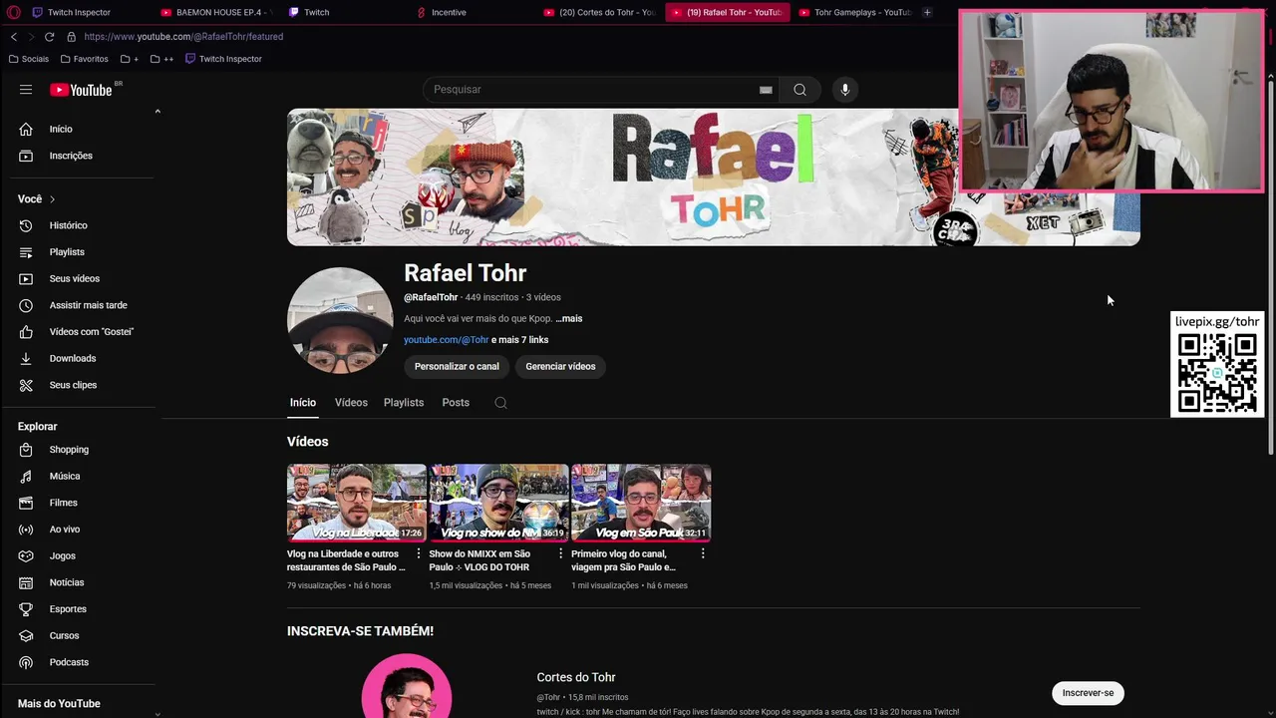1276x718 pixels.
Task: Play Vlog na Liberdade video thumbnail
Action: pos(356,503)
